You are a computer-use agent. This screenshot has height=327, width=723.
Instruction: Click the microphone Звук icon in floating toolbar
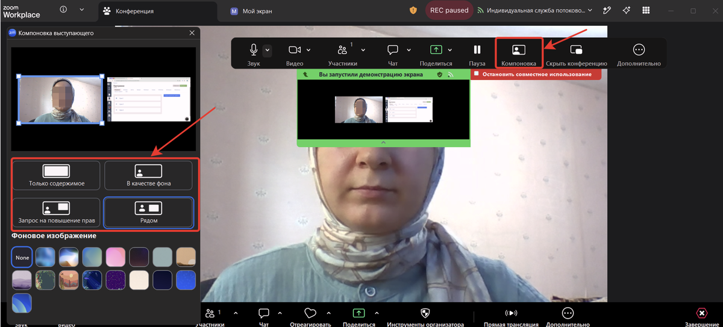[254, 50]
